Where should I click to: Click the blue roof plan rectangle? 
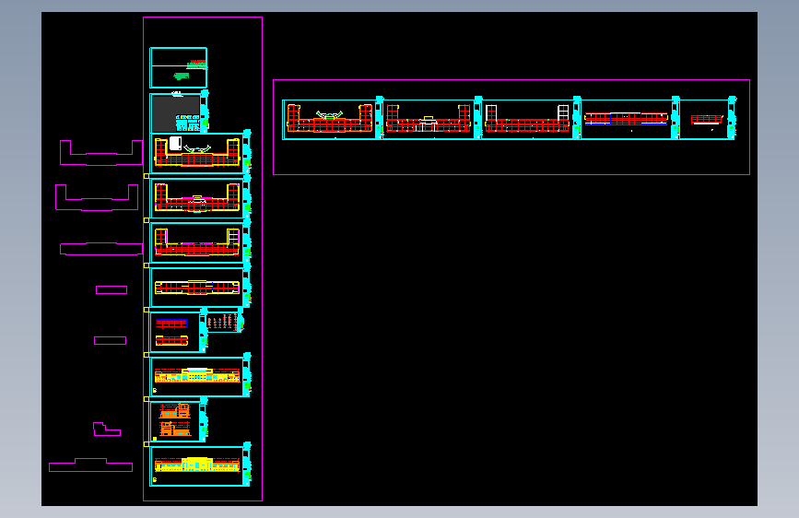171,324
